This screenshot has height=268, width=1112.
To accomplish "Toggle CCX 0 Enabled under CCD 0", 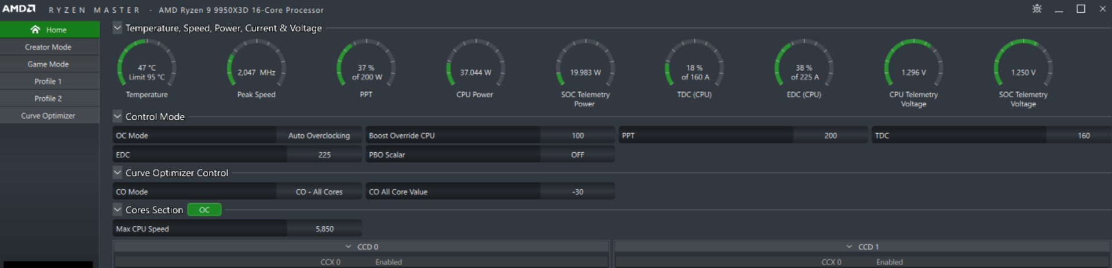I will (x=388, y=262).
